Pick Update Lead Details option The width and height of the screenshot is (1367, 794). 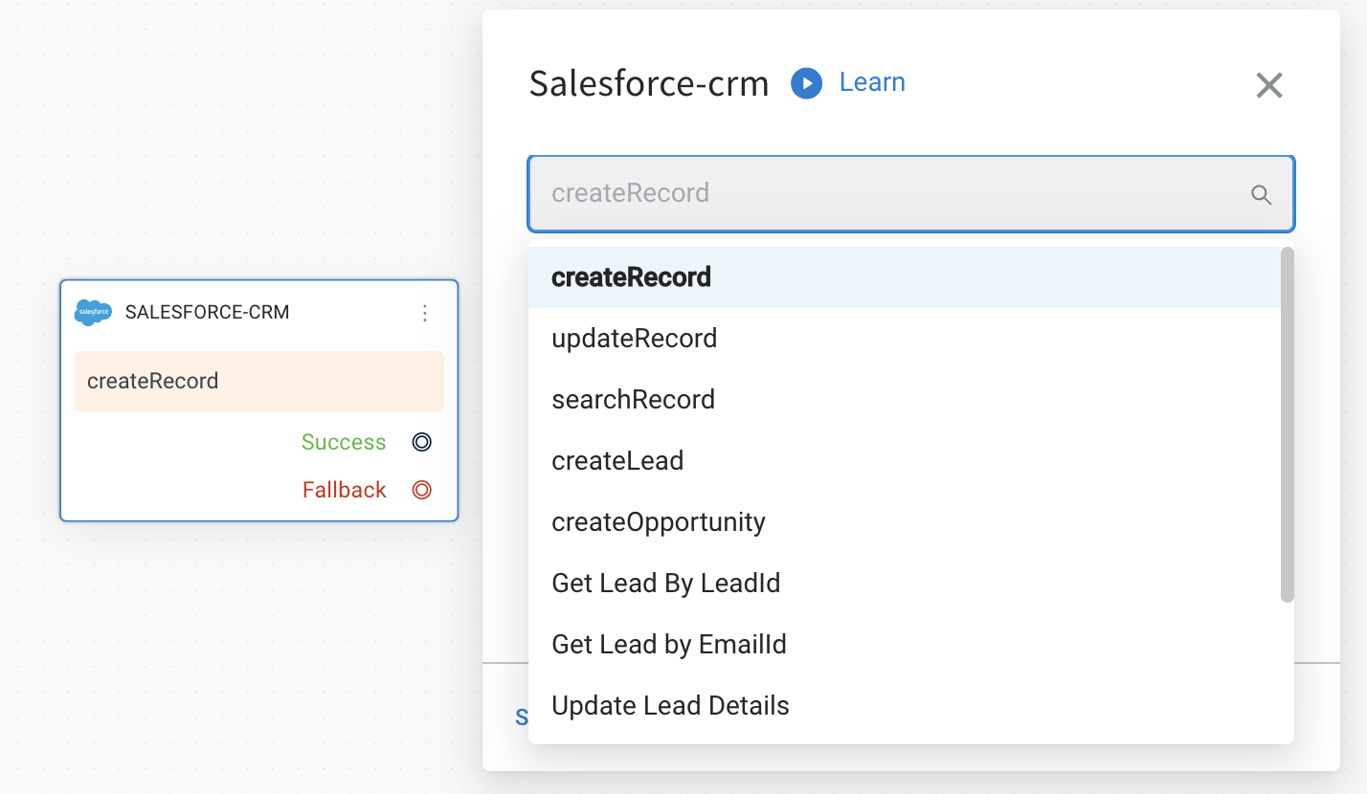905,706
